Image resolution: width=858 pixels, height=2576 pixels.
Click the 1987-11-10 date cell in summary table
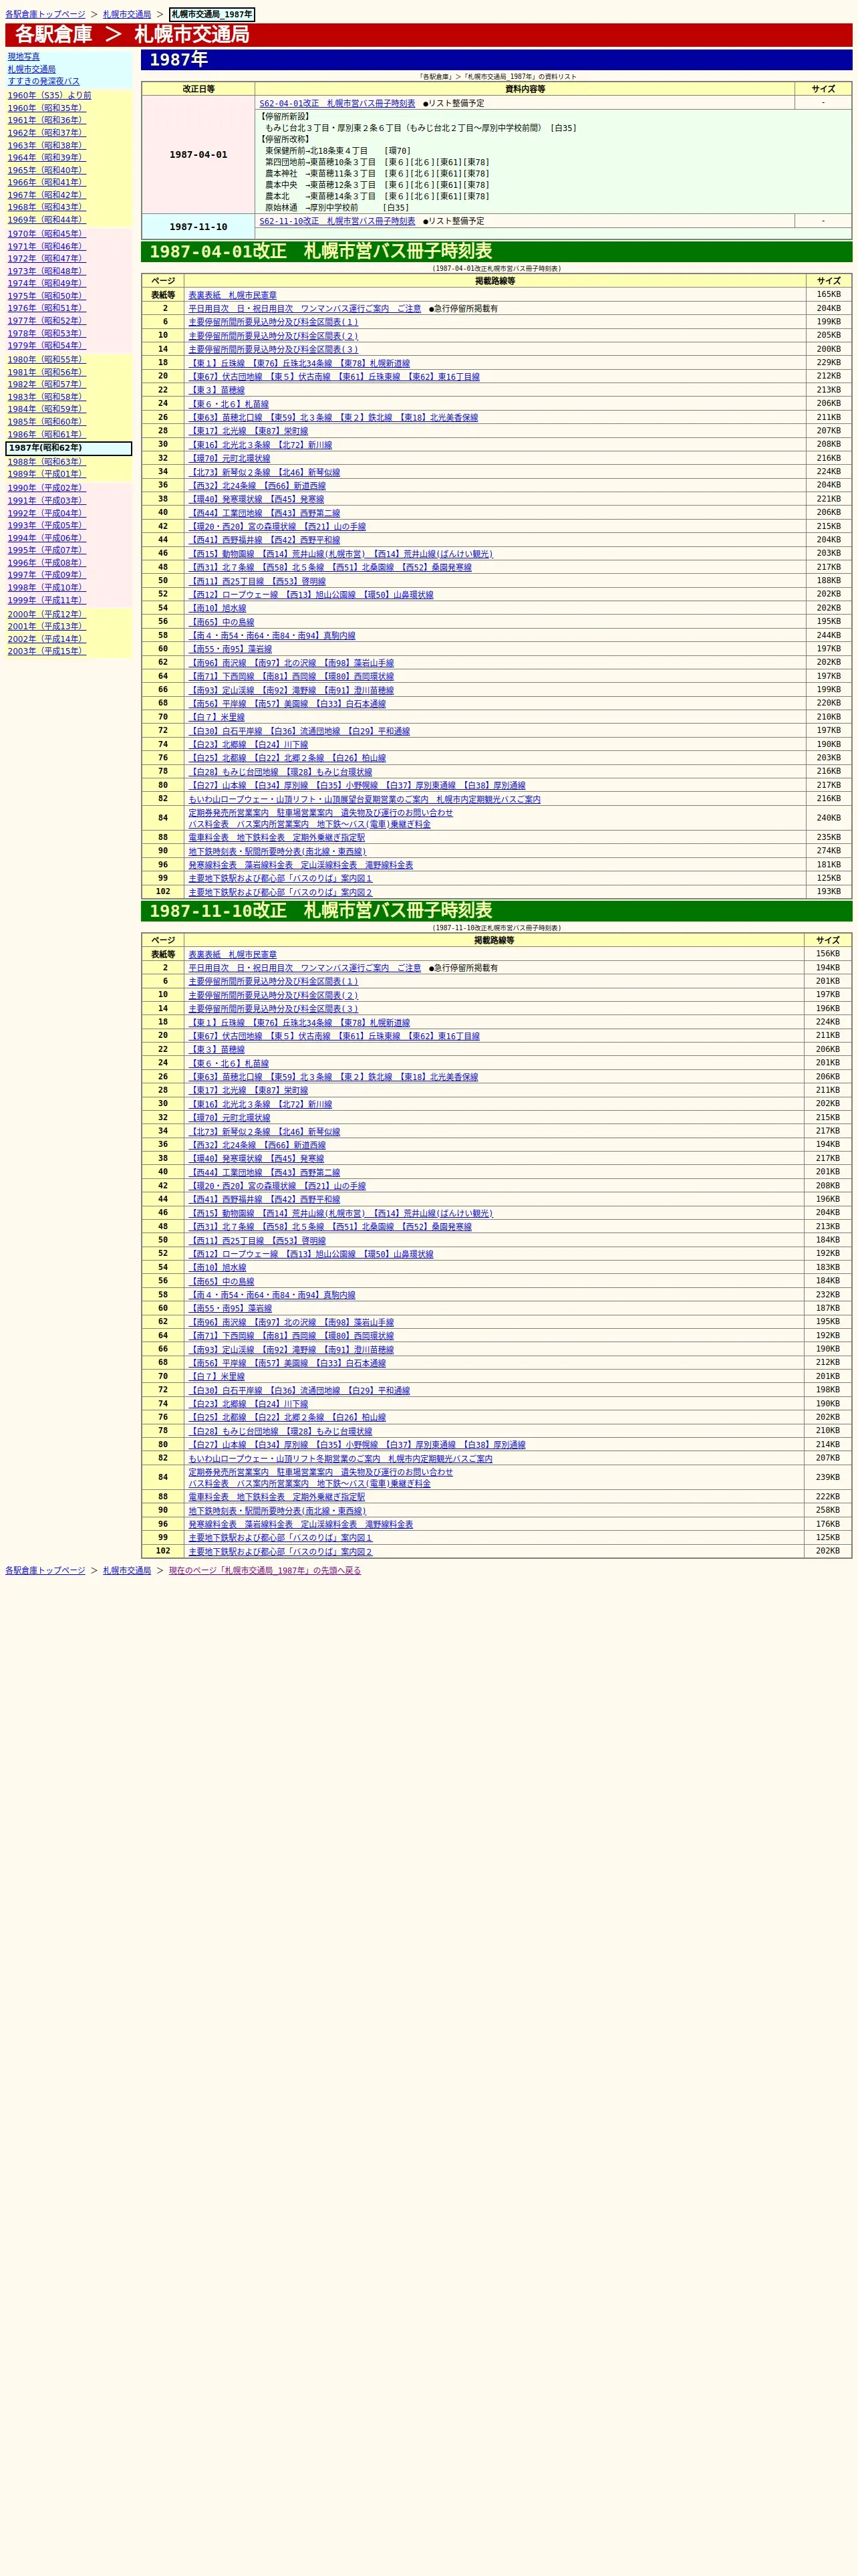pyautogui.click(x=198, y=227)
